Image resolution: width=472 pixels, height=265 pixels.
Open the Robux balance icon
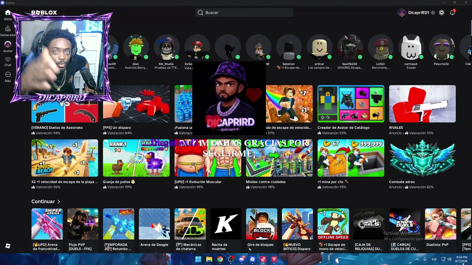[441, 13]
